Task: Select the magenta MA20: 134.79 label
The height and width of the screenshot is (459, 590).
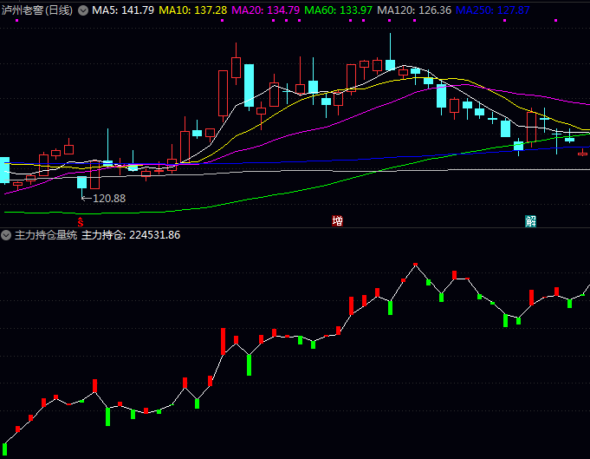Action: click(266, 10)
